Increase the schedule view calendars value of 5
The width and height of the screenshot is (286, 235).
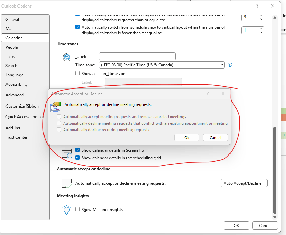click(x=261, y=16)
